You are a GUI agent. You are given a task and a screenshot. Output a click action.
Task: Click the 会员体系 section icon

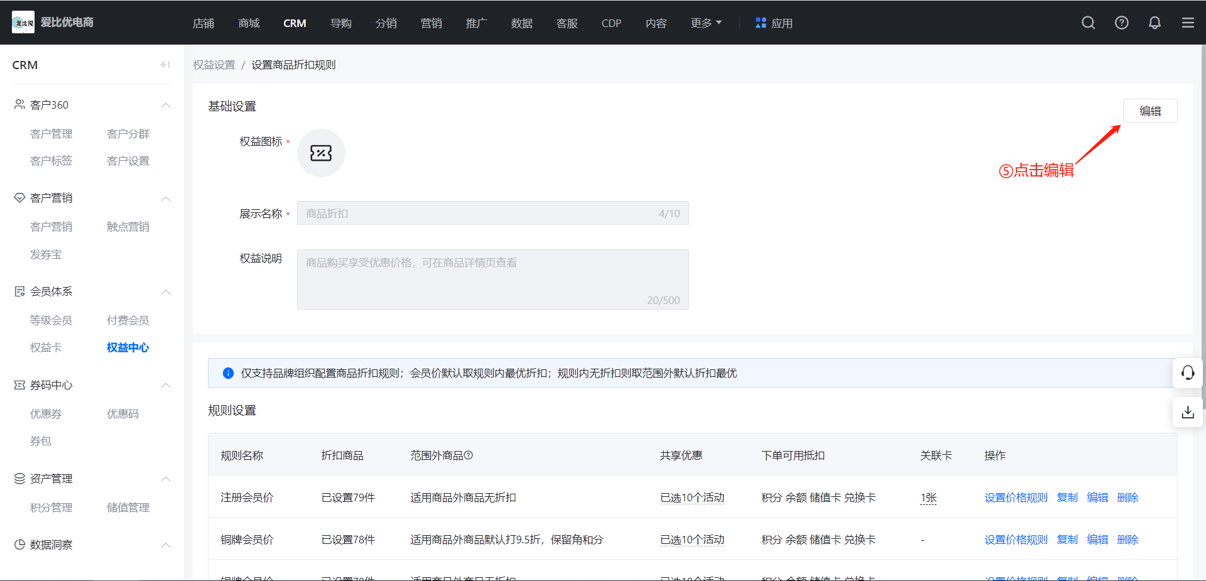[19, 291]
